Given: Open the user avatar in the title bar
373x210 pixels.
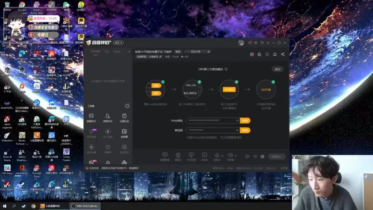Looking at the screenshot, I should tap(241, 43).
